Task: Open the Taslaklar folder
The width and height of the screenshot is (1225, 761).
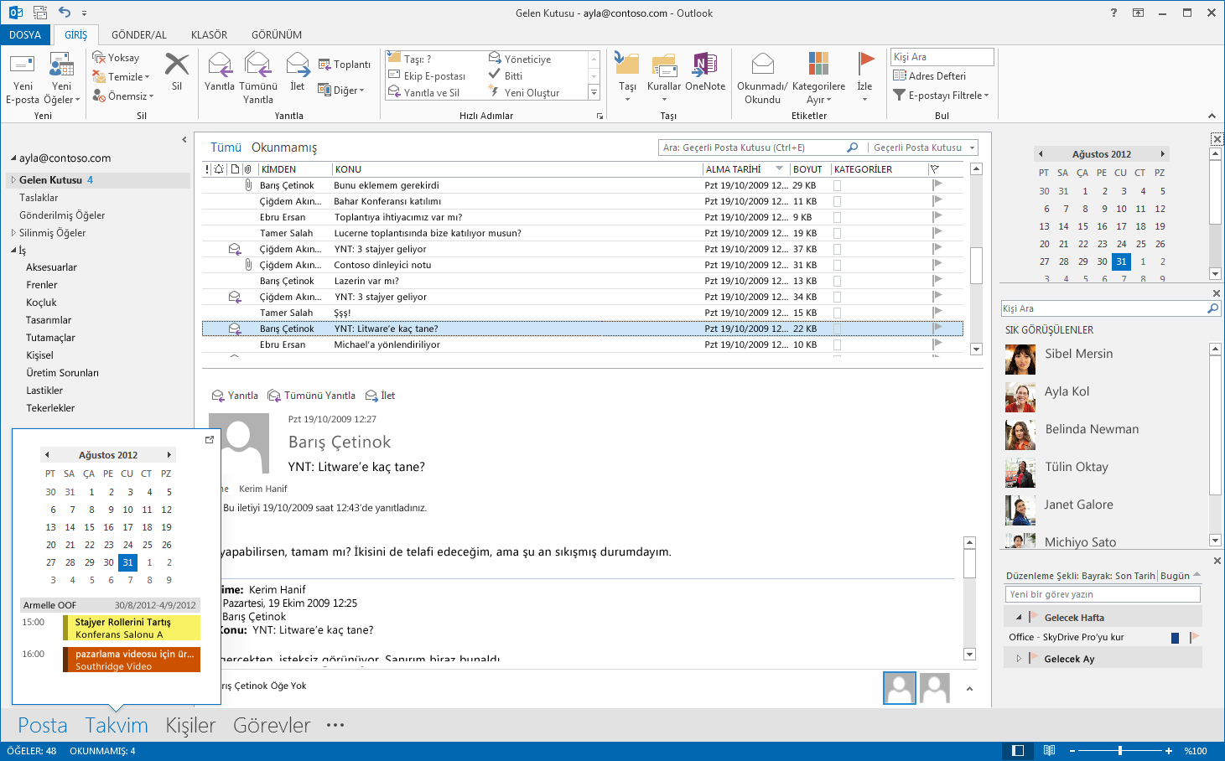Action: coord(39,198)
